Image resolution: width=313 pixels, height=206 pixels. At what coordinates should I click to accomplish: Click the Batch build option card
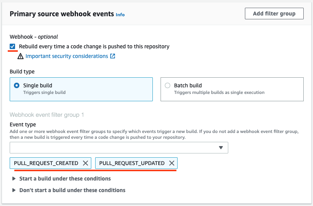[232, 89]
